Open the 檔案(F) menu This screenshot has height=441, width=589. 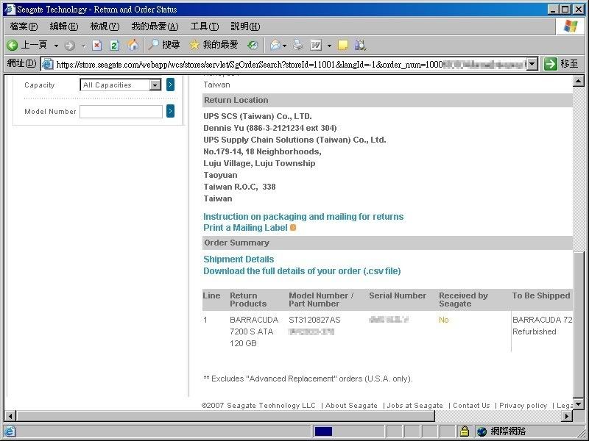(24, 26)
